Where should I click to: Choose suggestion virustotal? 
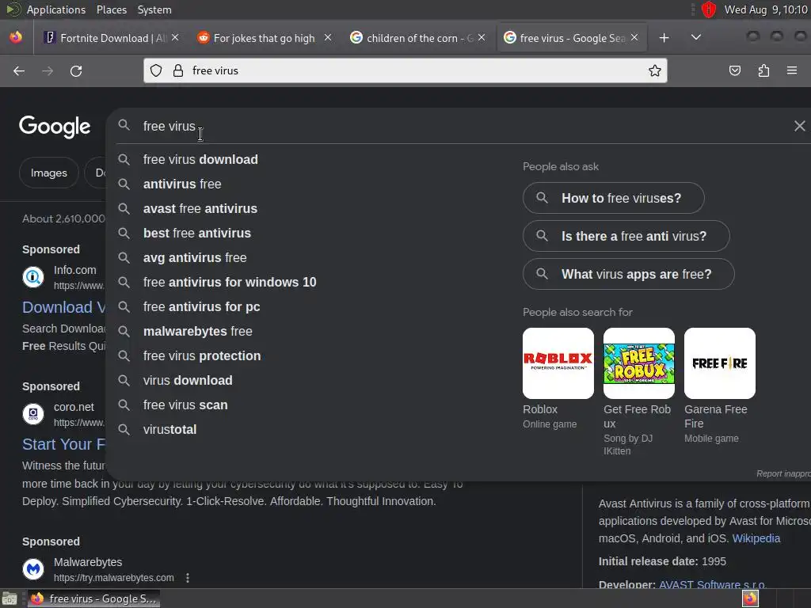(169, 430)
